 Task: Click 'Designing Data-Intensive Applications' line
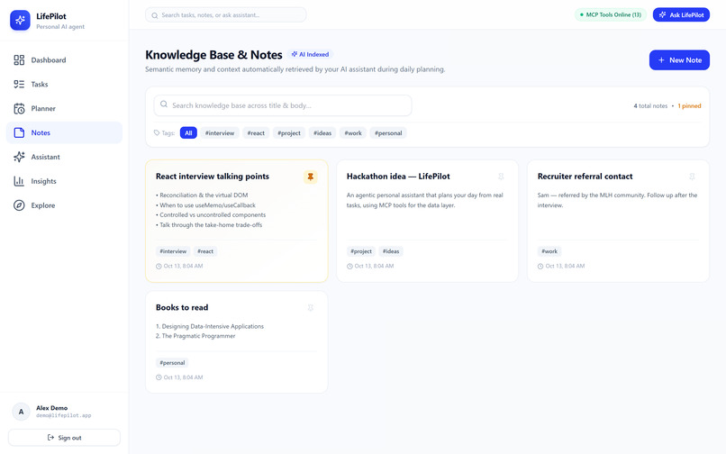210,326
